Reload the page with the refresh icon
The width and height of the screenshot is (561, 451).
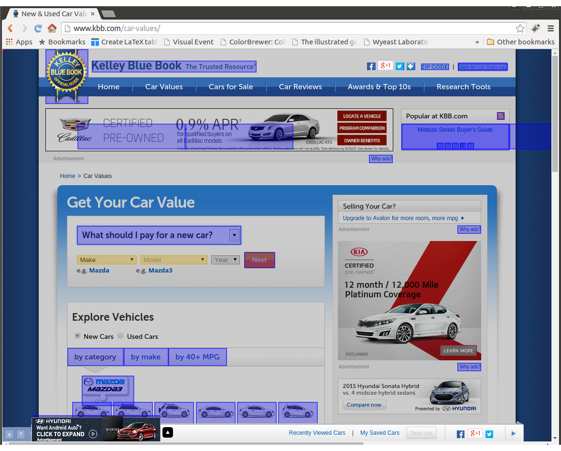point(38,28)
